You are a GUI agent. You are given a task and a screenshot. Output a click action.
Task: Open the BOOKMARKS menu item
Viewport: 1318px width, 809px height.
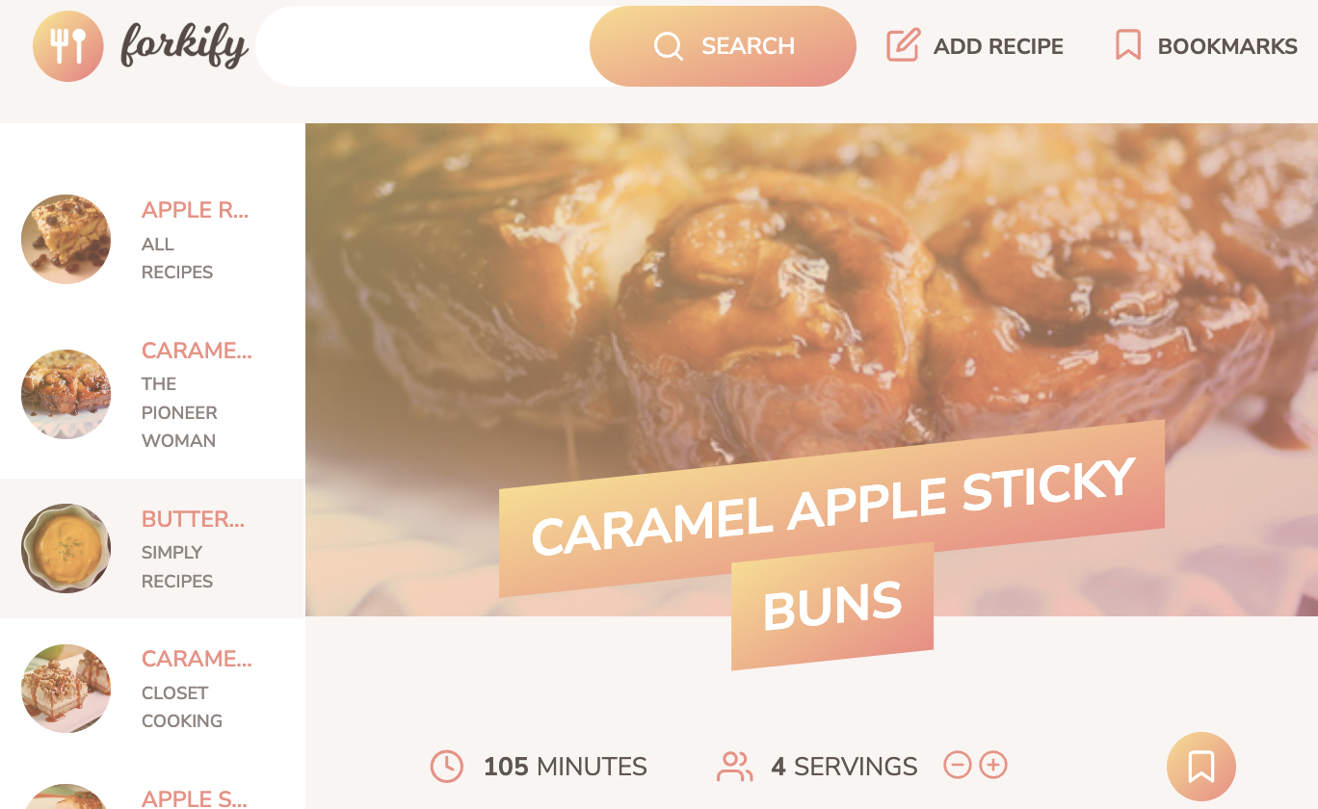point(1205,46)
